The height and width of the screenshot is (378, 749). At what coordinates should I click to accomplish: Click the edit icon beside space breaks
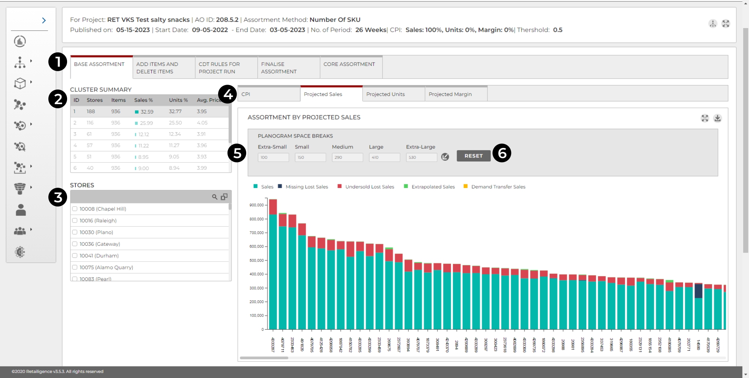coord(445,157)
